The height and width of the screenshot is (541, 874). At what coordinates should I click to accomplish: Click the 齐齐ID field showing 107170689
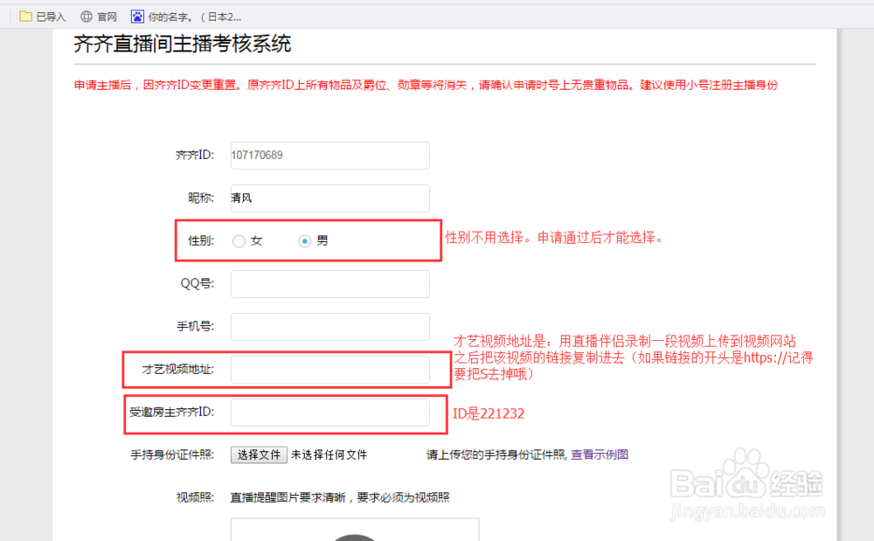[329, 155]
